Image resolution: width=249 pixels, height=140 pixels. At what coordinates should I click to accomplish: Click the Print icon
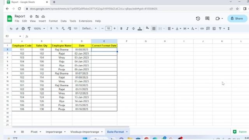point(23,28)
